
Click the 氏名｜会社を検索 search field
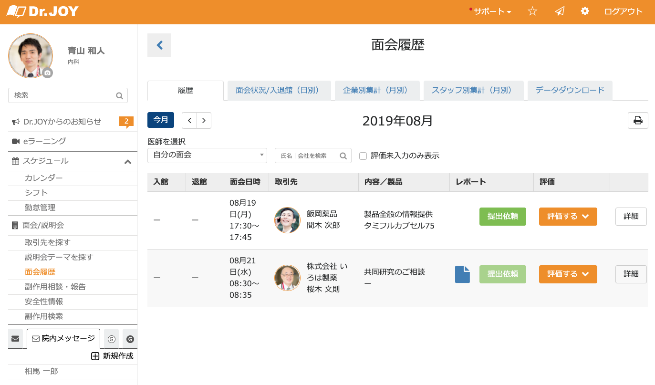click(308, 156)
